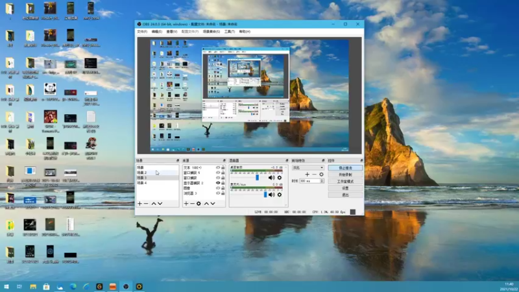Click the desktop audio volume slider handle
This screenshot has width=519, height=292.
point(257,178)
